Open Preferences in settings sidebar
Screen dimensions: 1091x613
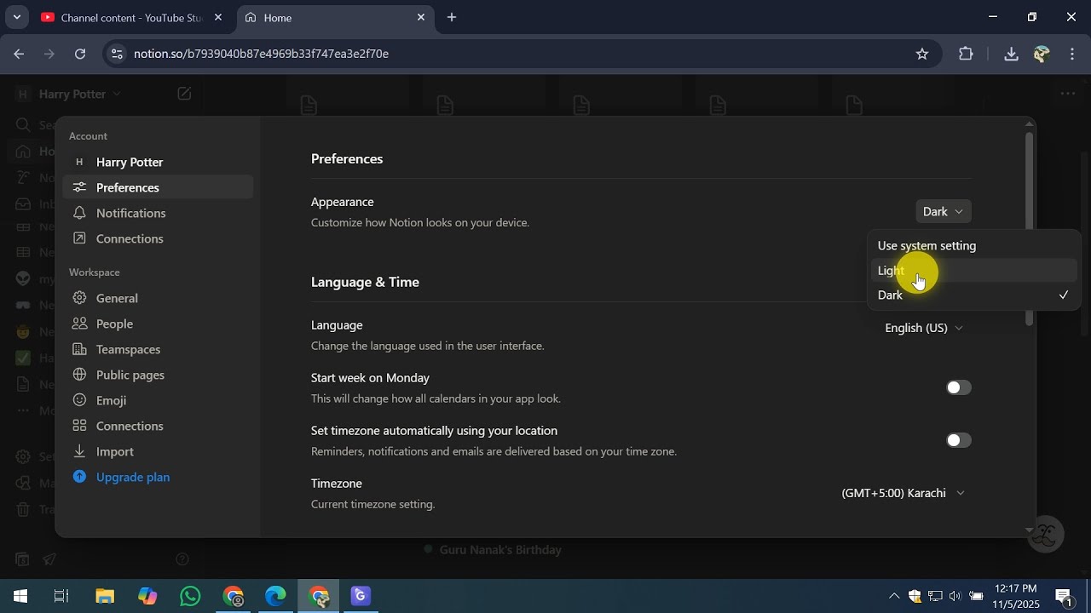[158, 187]
